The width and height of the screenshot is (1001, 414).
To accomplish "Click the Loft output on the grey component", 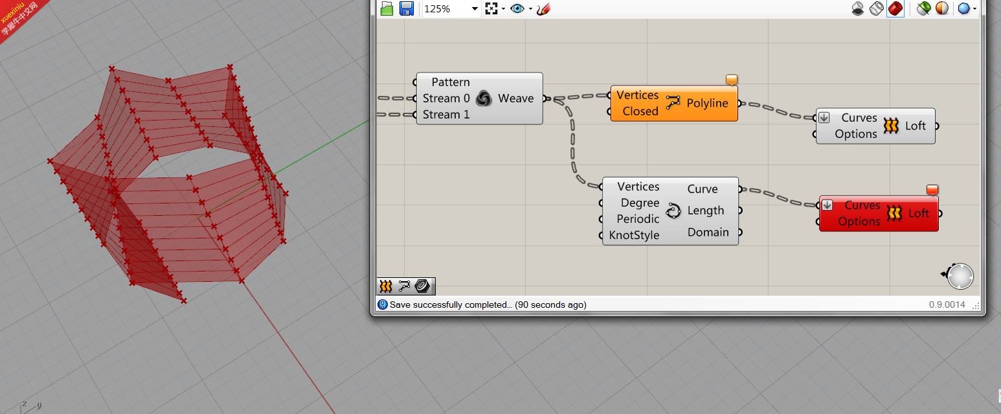I will pos(916,126).
